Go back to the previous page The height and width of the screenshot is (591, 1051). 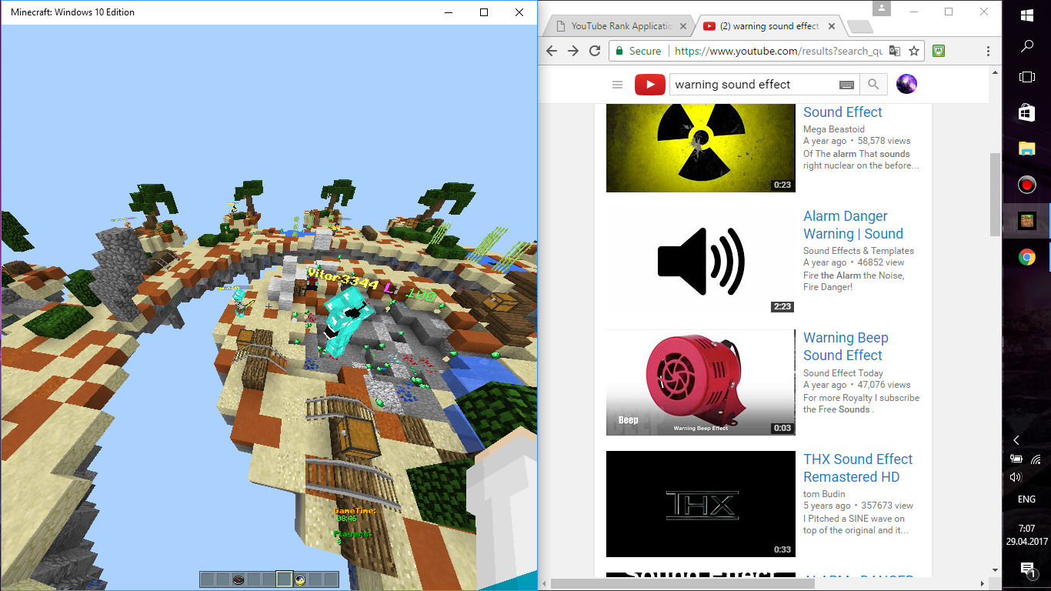coord(551,51)
